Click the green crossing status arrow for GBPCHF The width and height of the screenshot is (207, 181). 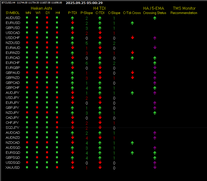[x=155, y=88]
